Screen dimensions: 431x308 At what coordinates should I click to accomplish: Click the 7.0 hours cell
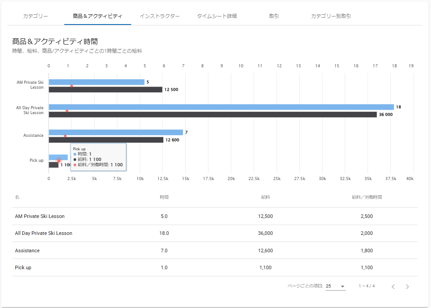(164, 251)
